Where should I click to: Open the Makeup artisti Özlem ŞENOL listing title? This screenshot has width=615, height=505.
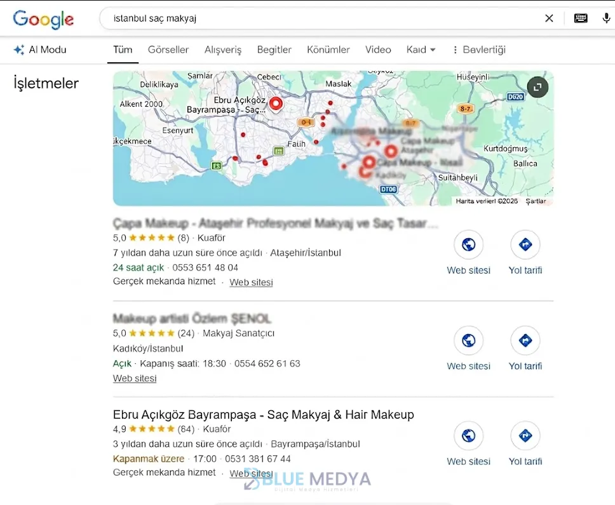pos(192,319)
